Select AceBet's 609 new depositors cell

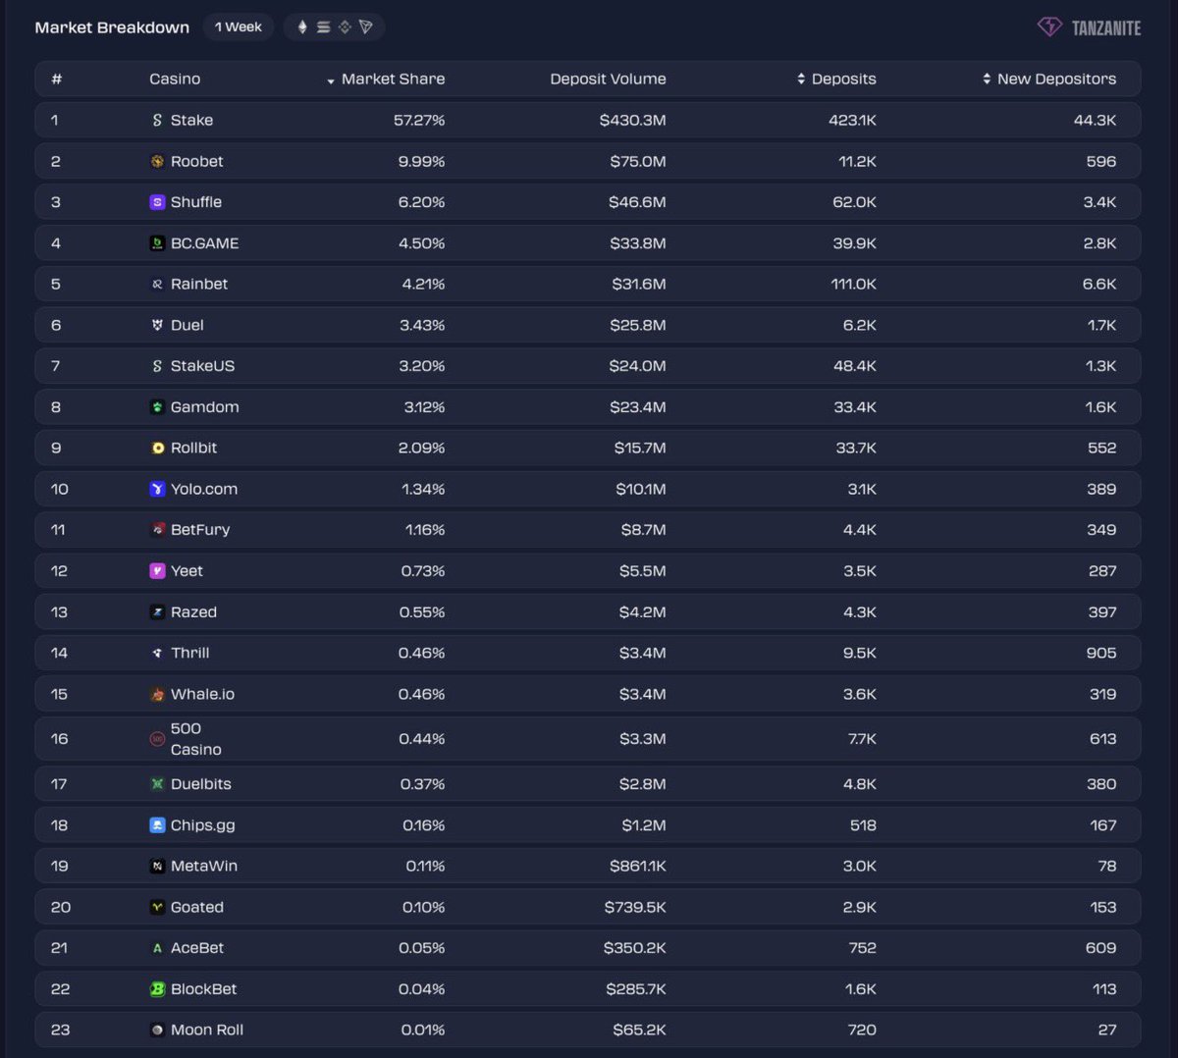click(1100, 948)
